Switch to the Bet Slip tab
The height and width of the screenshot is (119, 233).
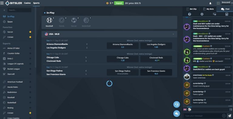point(191,9)
